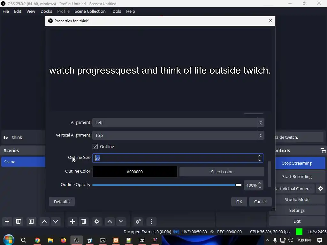Open Windows Start menu
This screenshot has height=245, width=327.
tap(9, 240)
